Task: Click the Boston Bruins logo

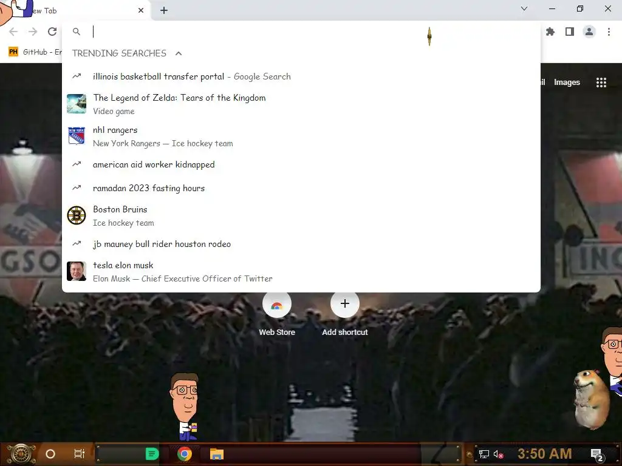Action: (x=77, y=215)
